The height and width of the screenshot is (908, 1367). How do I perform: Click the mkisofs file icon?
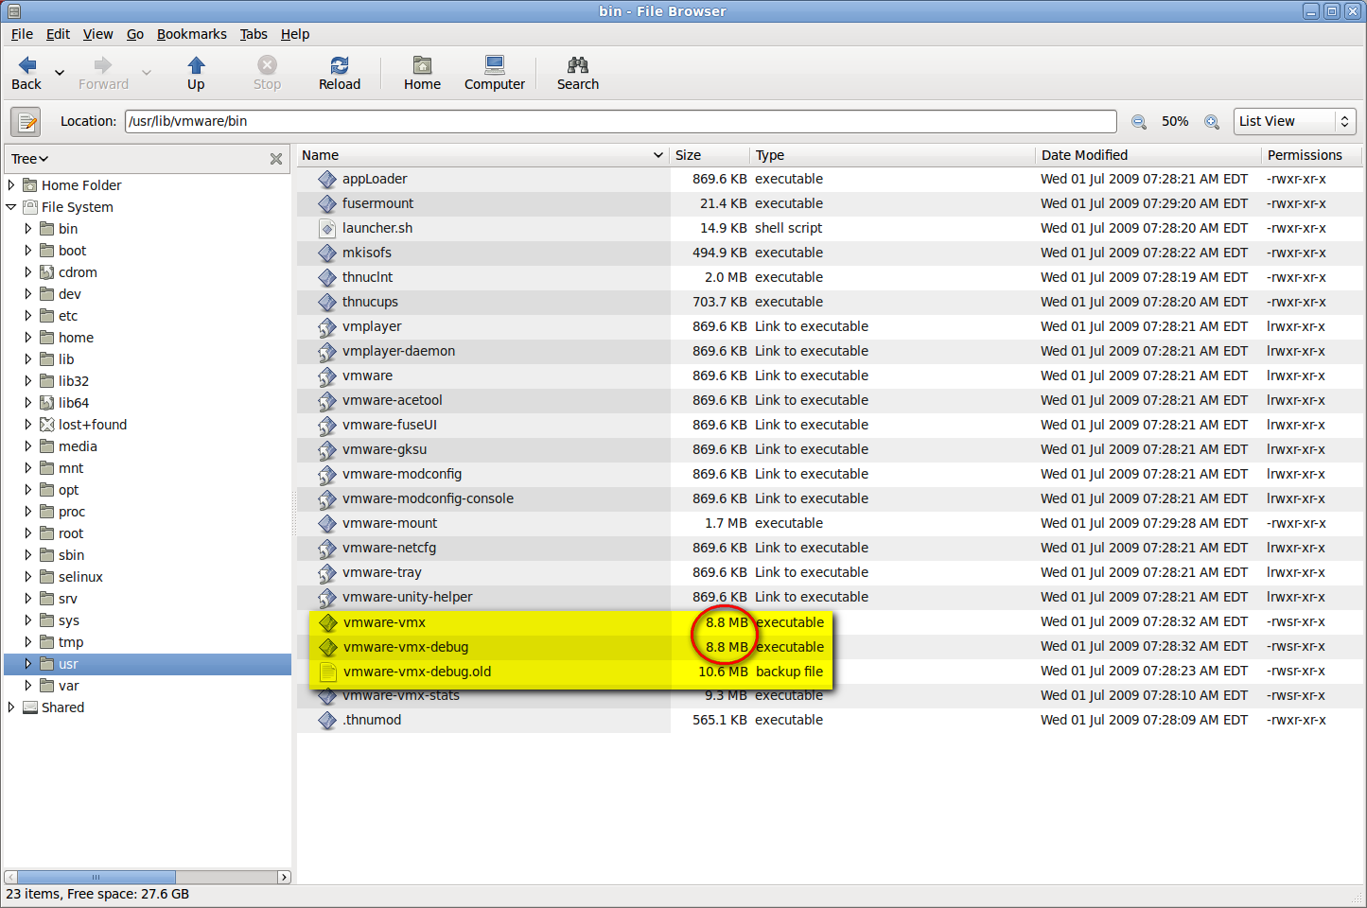[x=327, y=253]
